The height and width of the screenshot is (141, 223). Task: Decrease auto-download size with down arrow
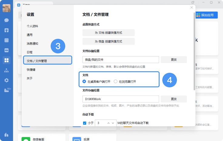tap(113, 123)
